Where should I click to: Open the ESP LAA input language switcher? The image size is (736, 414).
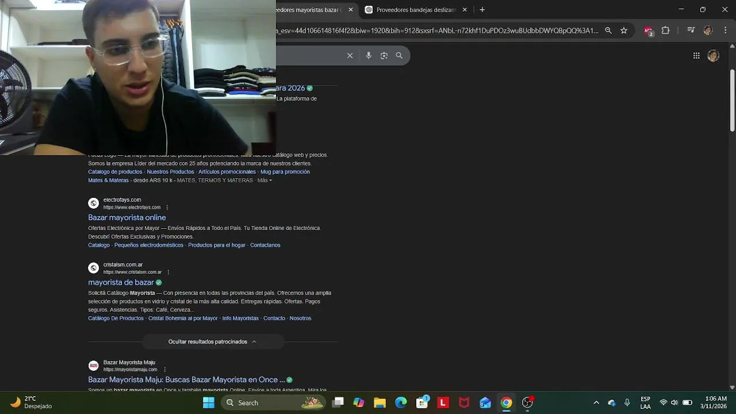point(645,402)
